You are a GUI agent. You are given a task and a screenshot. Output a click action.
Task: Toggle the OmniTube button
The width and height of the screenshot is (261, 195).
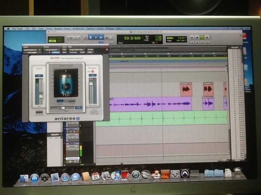coord(39,112)
